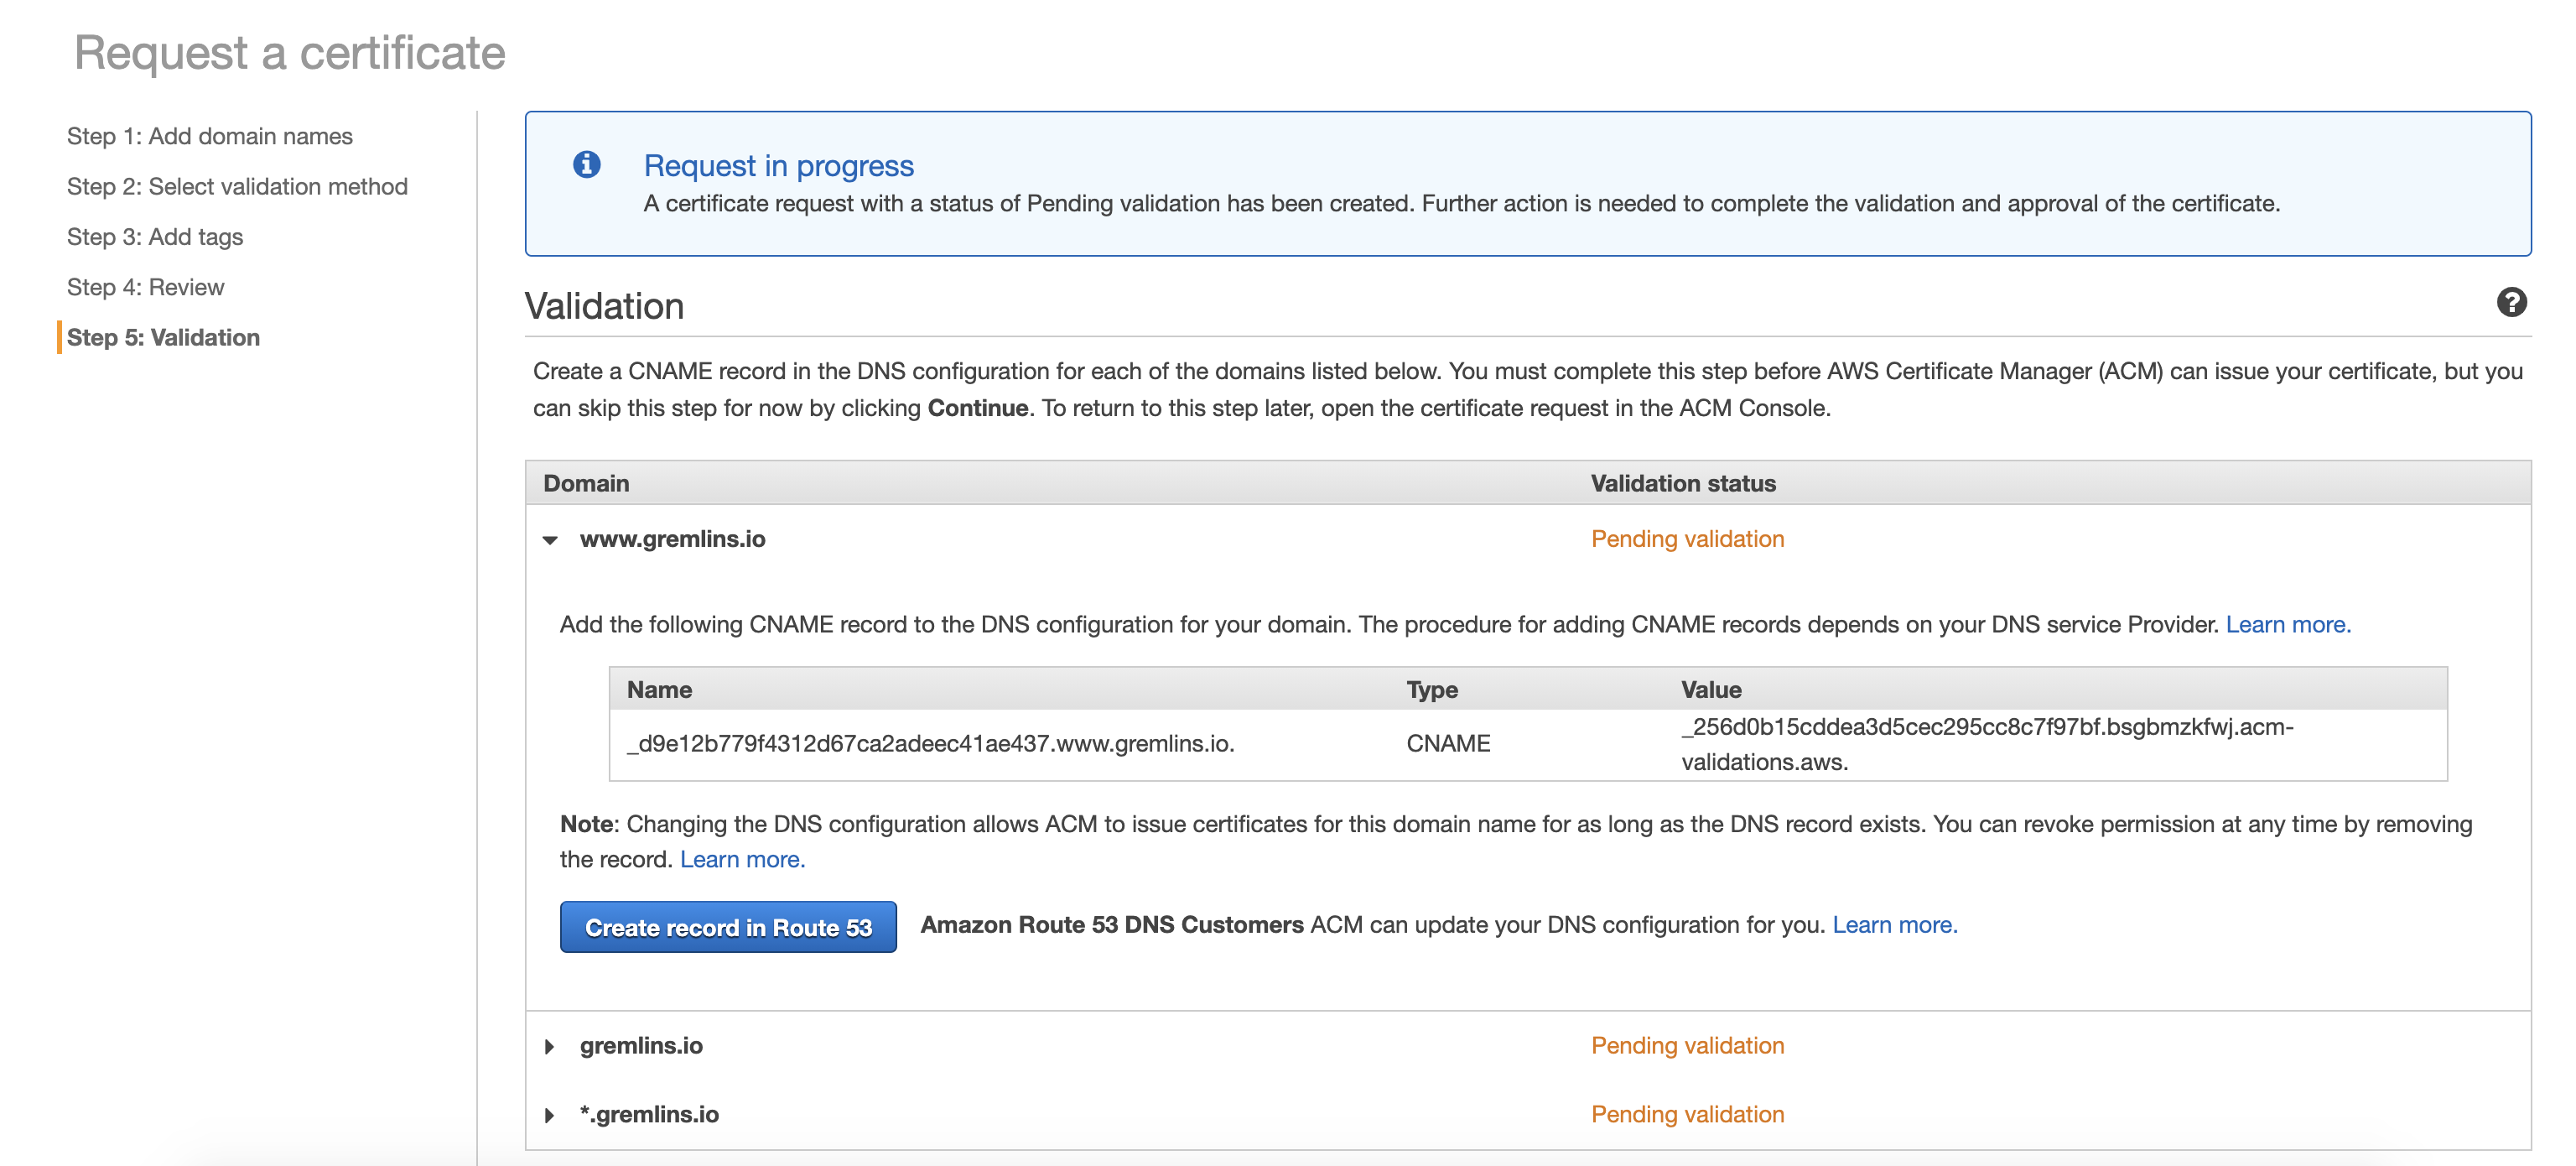Click Create record in Route 53 button
Image resolution: width=2576 pixels, height=1166 pixels.
(x=728, y=927)
